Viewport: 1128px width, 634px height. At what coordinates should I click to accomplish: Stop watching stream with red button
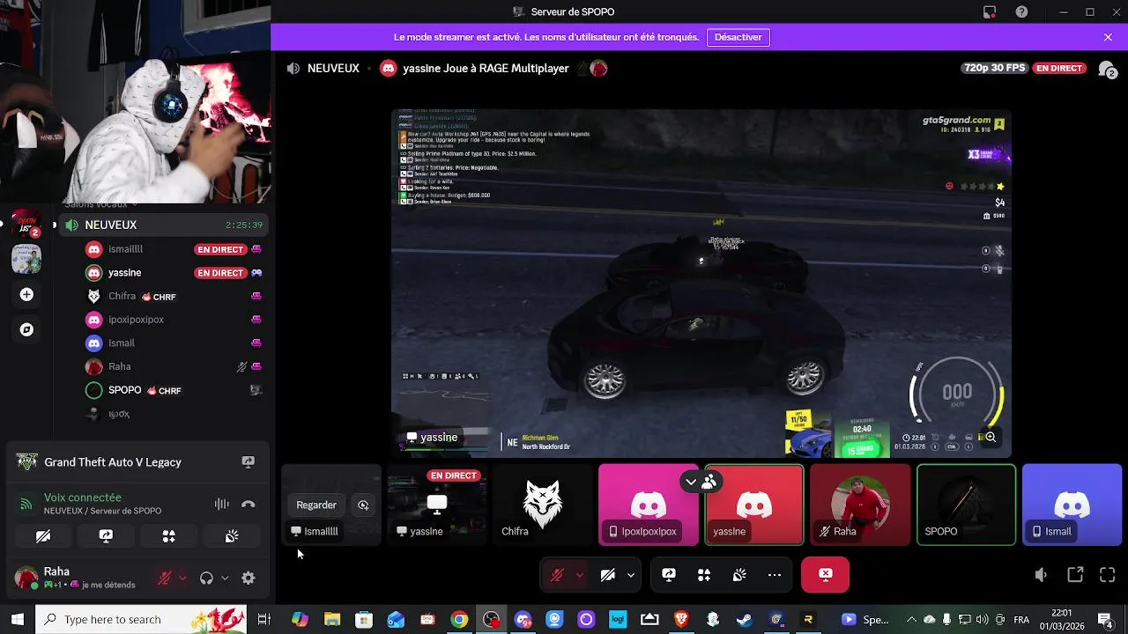[x=826, y=575]
